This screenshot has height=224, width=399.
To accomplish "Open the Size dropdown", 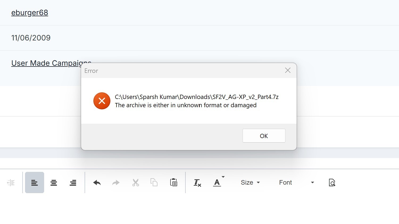I will click(250, 182).
